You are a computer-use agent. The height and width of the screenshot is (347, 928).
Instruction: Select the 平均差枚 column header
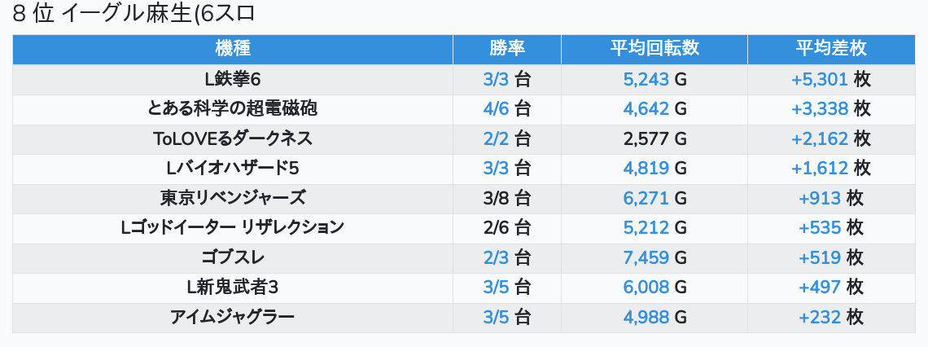830,49
